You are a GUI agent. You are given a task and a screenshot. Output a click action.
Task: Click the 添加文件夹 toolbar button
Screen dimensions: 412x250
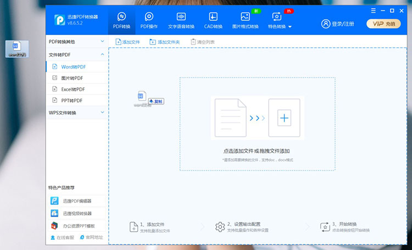click(x=164, y=42)
